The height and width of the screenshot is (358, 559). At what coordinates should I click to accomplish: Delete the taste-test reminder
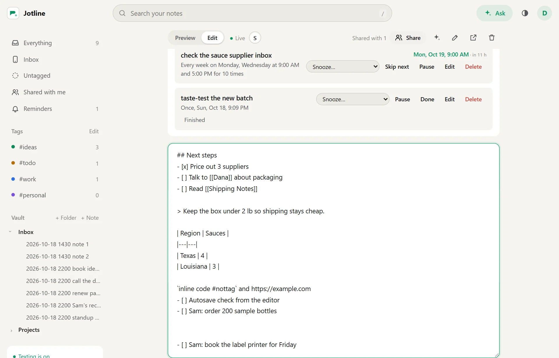(x=473, y=99)
